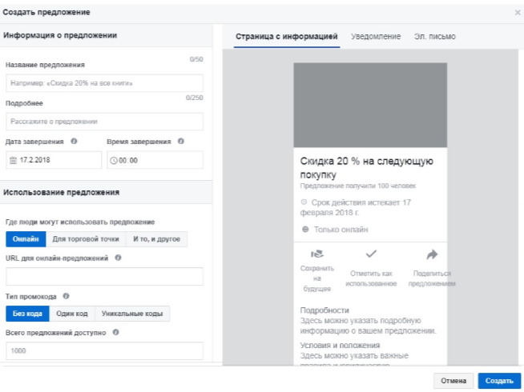This screenshot has height=392, width=524.
Task: Click info icon beside Всего предложений доступно
Action: tap(116, 332)
